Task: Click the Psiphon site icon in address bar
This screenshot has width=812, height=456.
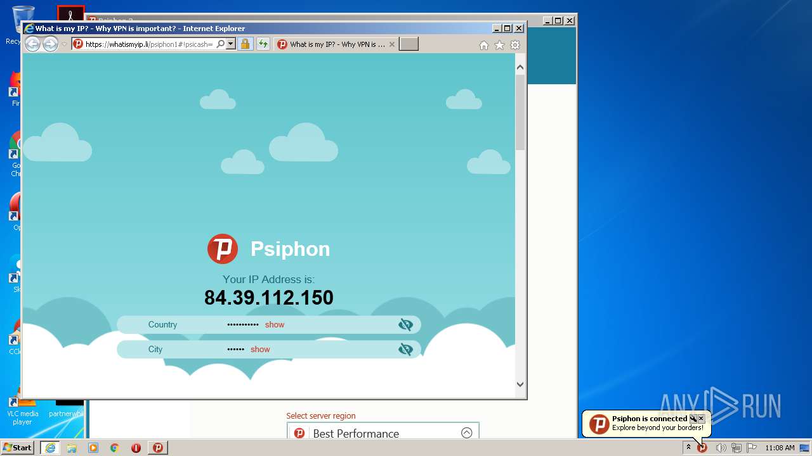Action: click(x=78, y=44)
